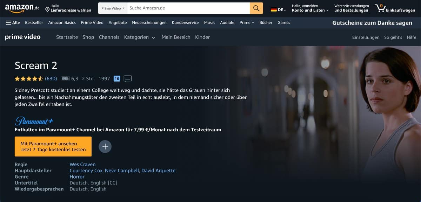This screenshot has height=202, width=421.
Task: Go to Shop tab
Action: [88, 37]
